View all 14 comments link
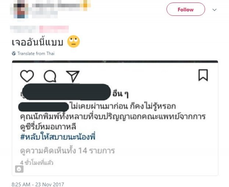The image size is (229, 187). (x=68, y=151)
